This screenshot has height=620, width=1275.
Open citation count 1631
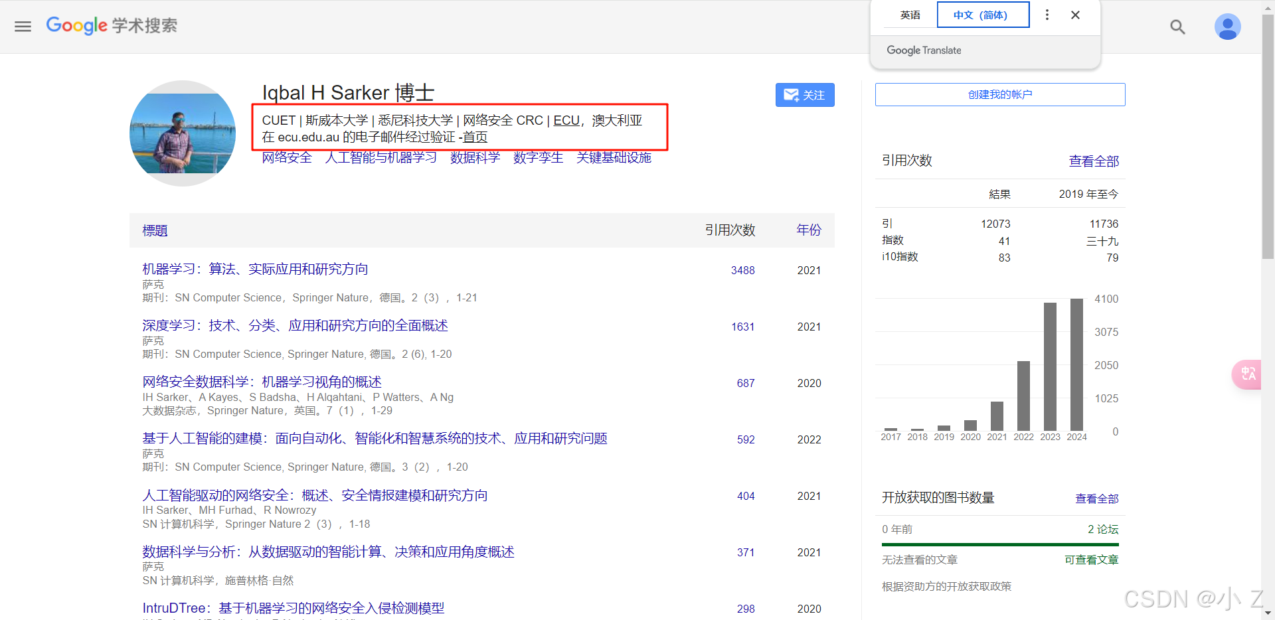(x=743, y=327)
